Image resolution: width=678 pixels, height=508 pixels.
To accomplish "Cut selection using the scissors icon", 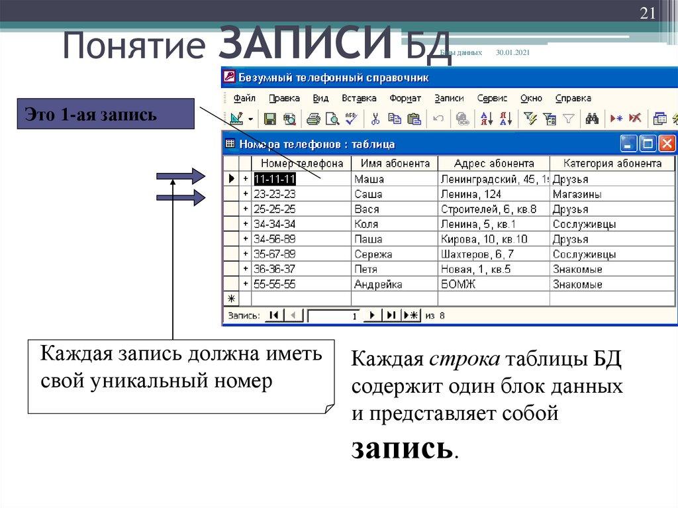I will pyautogui.click(x=375, y=119).
